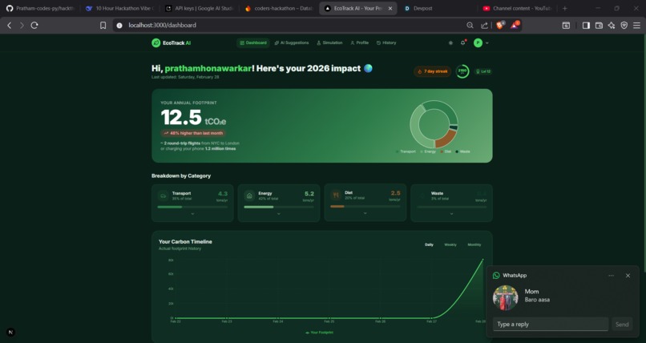The image size is (646, 343).
Task: Click the 7 day streak badge
Action: (x=432, y=71)
